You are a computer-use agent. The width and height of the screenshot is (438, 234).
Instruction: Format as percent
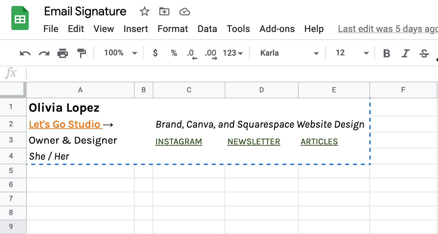coord(174,53)
